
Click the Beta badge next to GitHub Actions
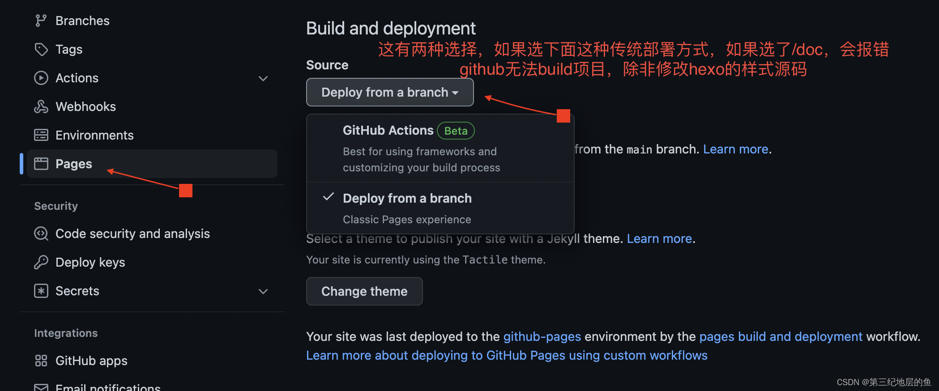(455, 131)
